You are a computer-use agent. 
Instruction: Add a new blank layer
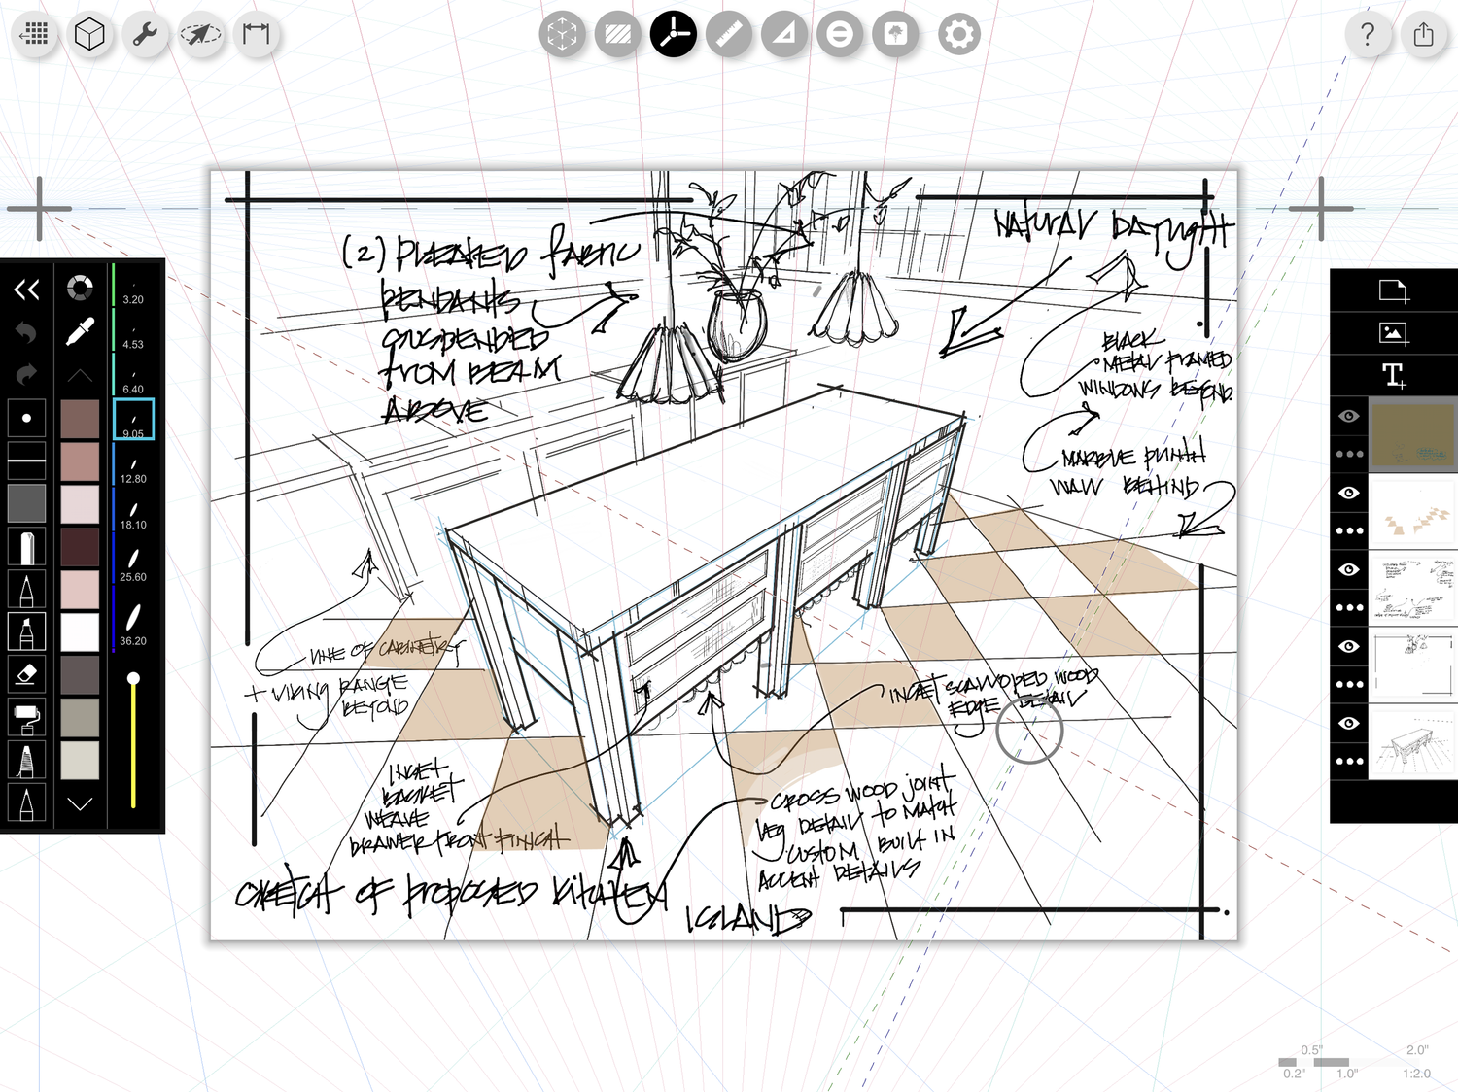point(1394,290)
